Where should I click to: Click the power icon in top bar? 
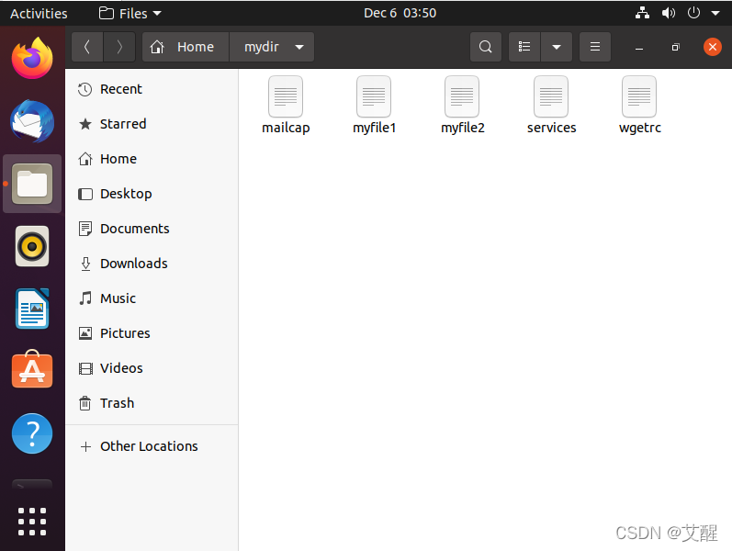click(x=693, y=13)
